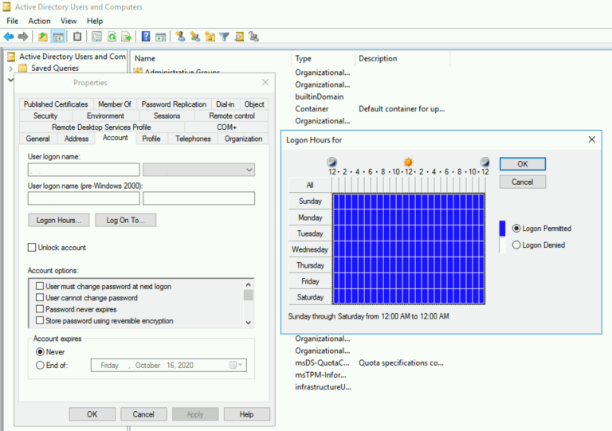Close the Properties dialog with X

(x=265, y=82)
